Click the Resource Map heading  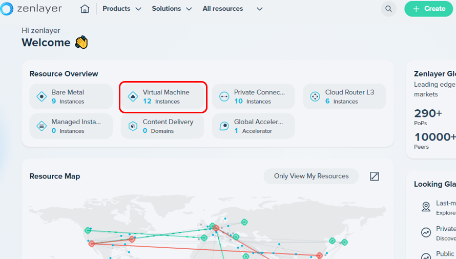55,176
